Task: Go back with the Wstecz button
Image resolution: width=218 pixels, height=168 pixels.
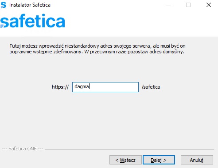Action: coord(125,160)
